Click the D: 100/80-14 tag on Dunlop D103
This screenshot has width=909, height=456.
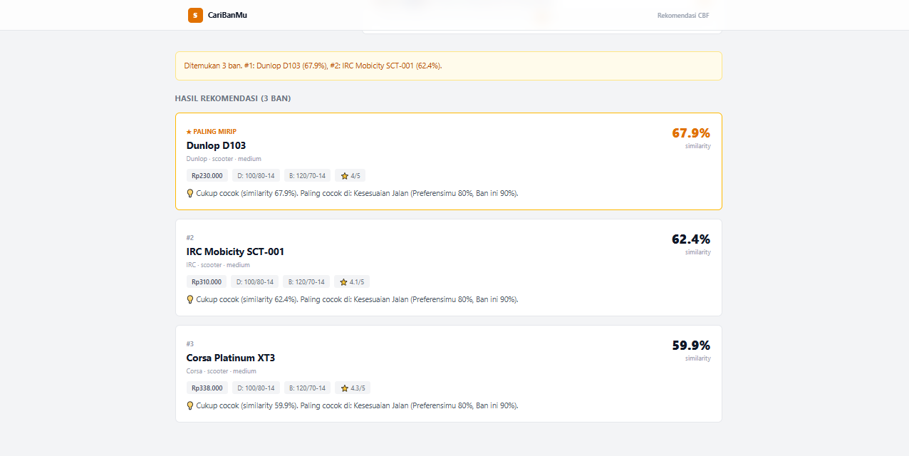pos(255,176)
